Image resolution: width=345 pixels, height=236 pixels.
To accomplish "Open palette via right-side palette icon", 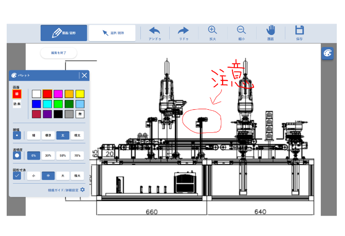I will pyautogui.click(x=328, y=54).
